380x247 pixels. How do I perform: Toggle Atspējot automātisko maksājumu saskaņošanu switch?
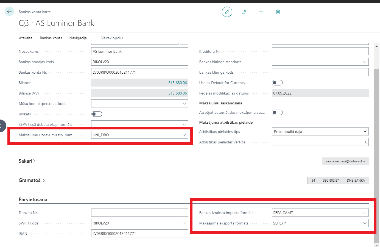[277, 112]
